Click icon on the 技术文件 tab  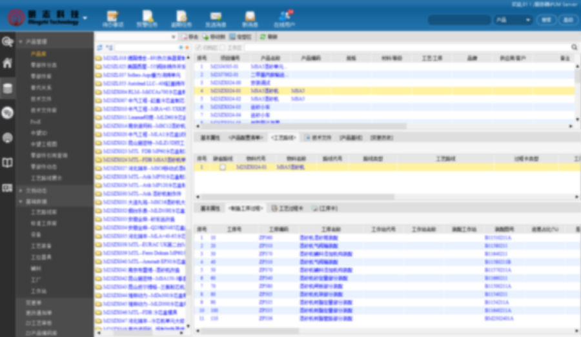(x=307, y=138)
